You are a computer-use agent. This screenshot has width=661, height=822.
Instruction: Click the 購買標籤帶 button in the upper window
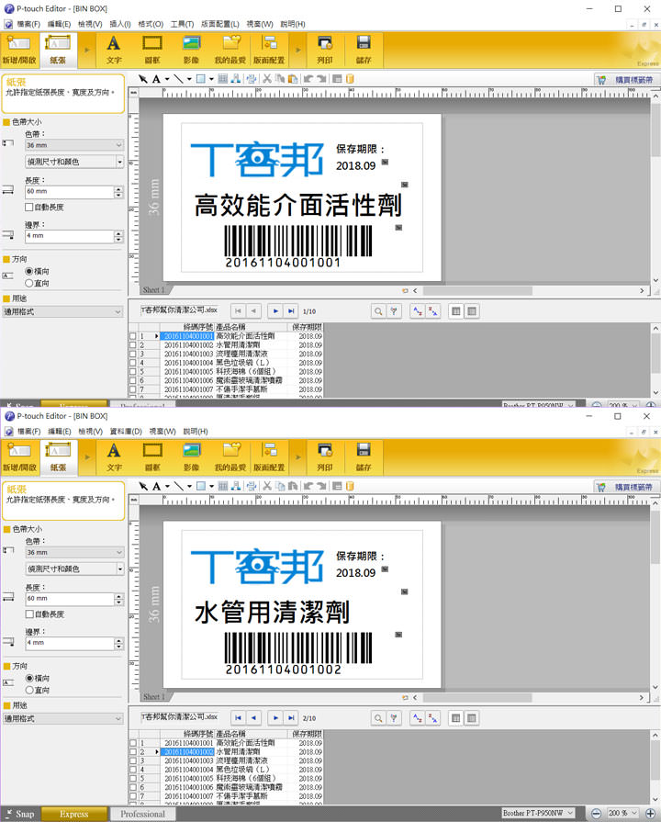click(626, 80)
